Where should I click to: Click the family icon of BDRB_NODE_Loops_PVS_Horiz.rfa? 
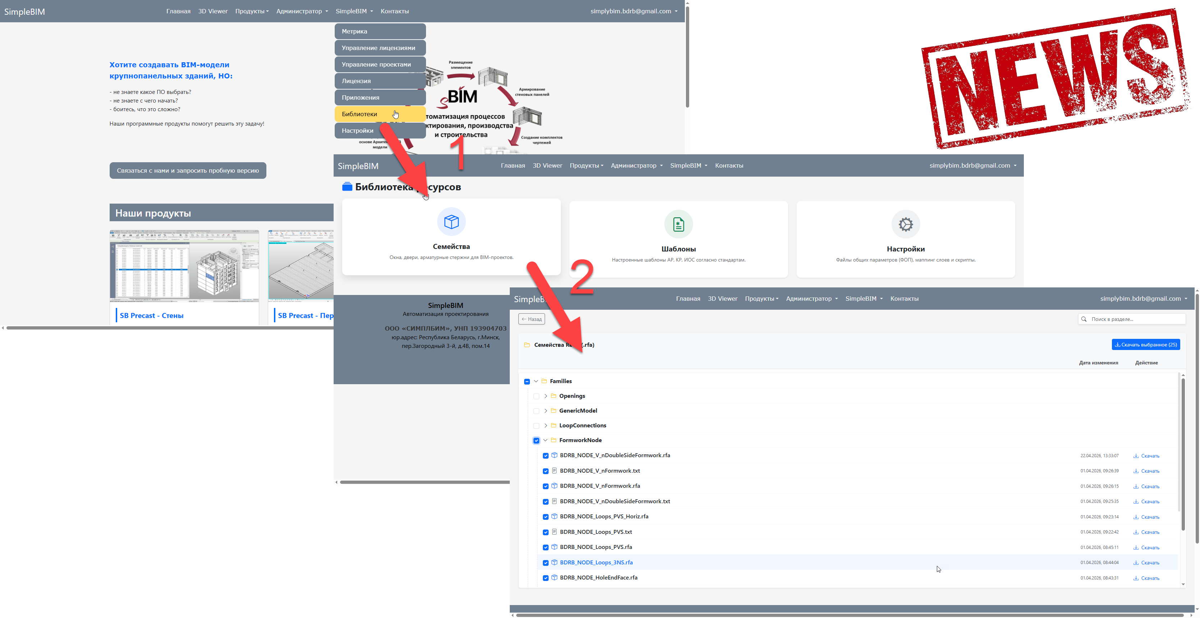[554, 517]
